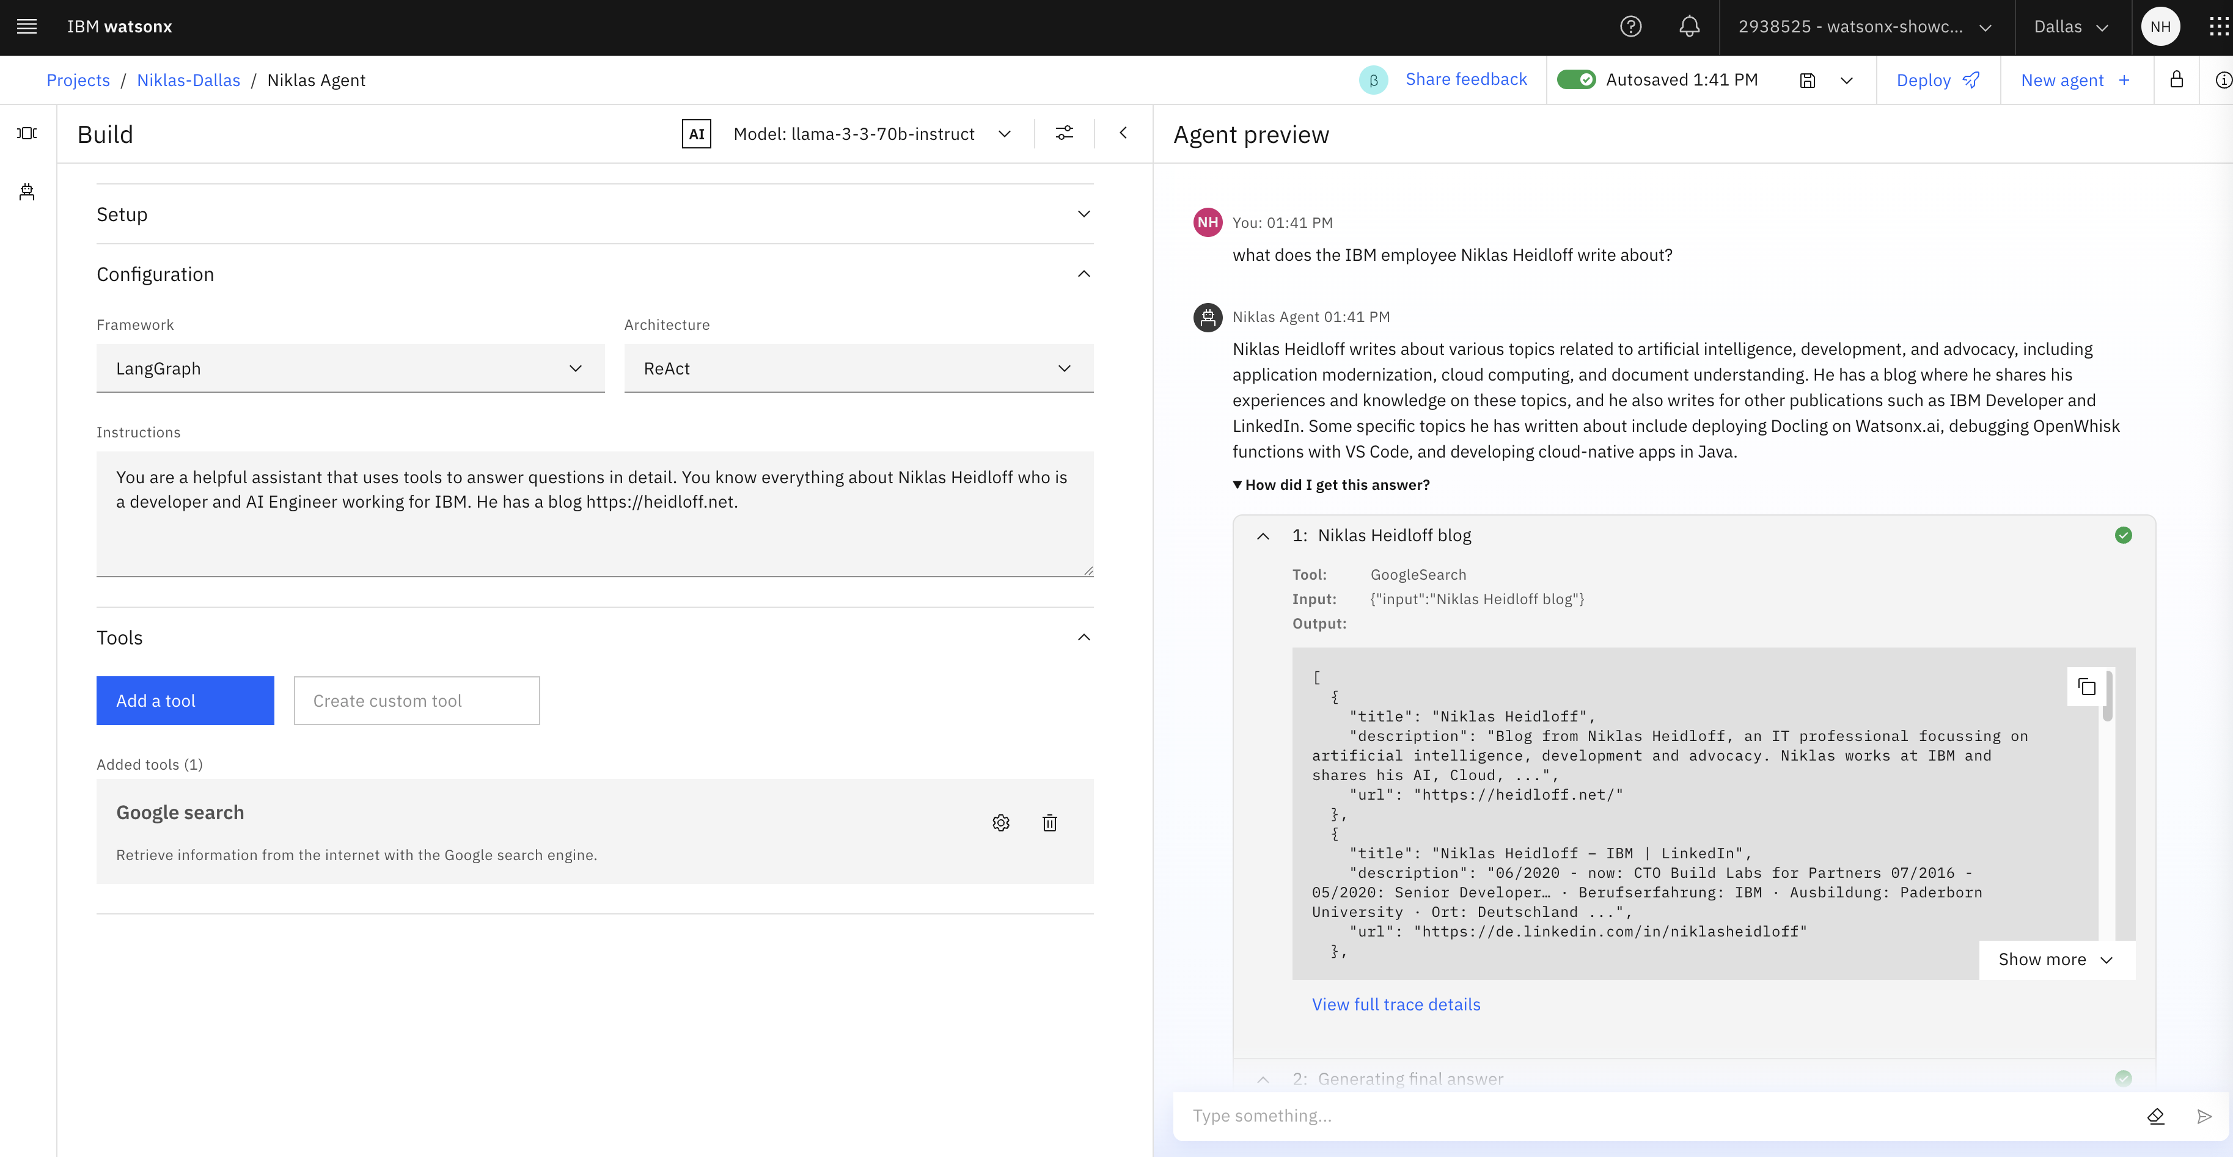Click the AI model badge icon
The height and width of the screenshot is (1157, 2233).
pos(696,133)
